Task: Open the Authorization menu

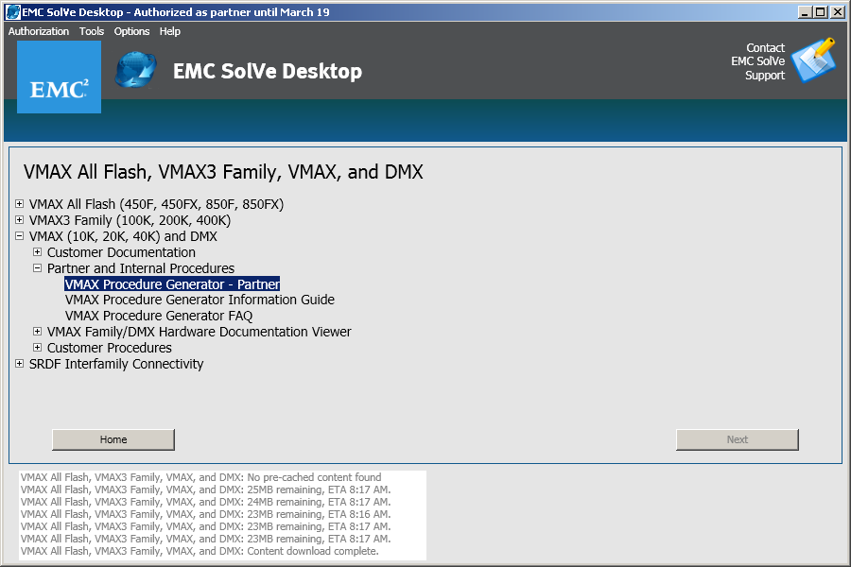Action: pyautogui.click(x=39, y=31)
